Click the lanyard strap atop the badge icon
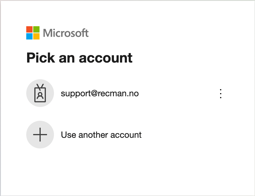 [40, 86]
